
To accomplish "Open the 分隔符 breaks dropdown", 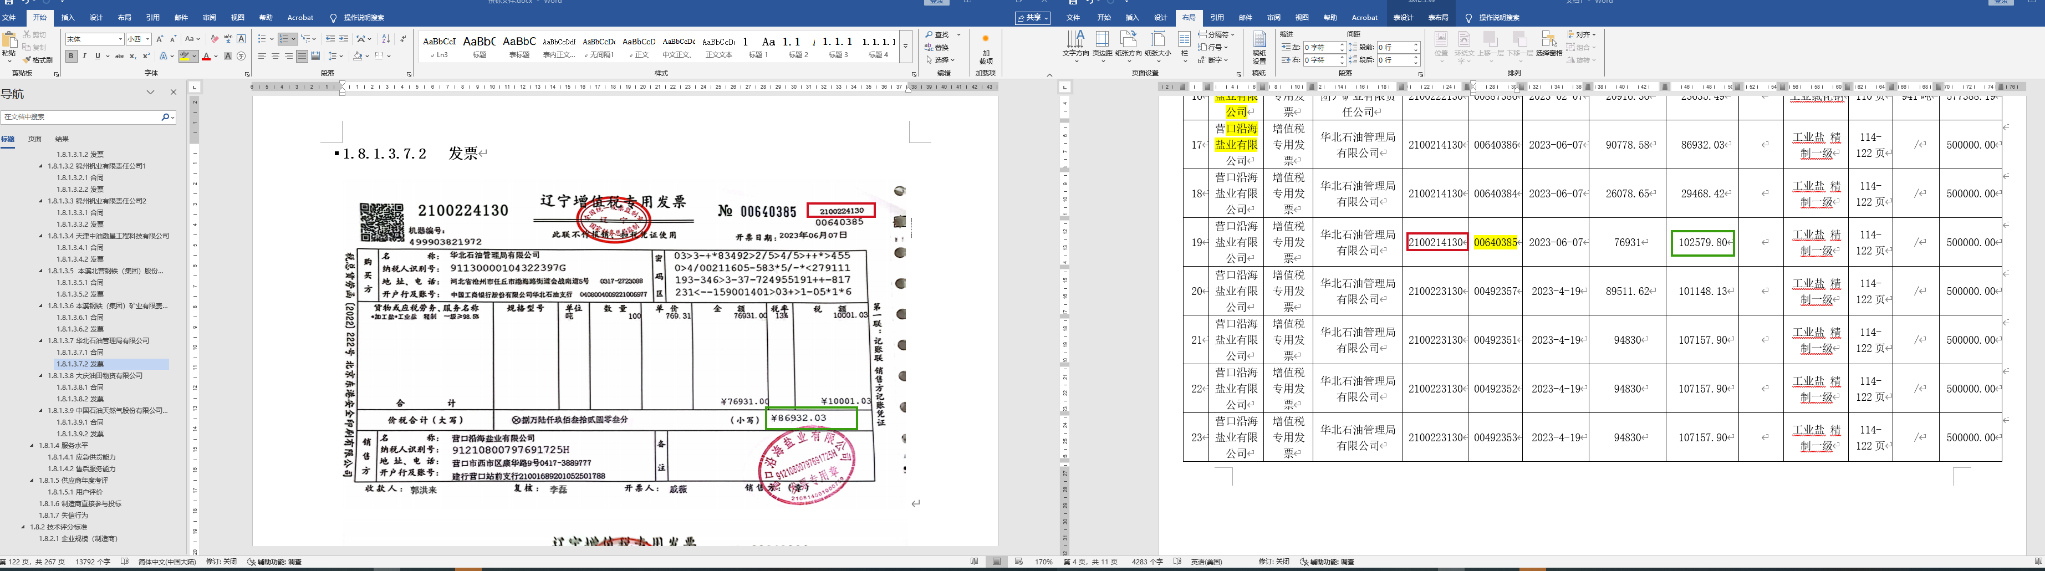I will 1216,34.
